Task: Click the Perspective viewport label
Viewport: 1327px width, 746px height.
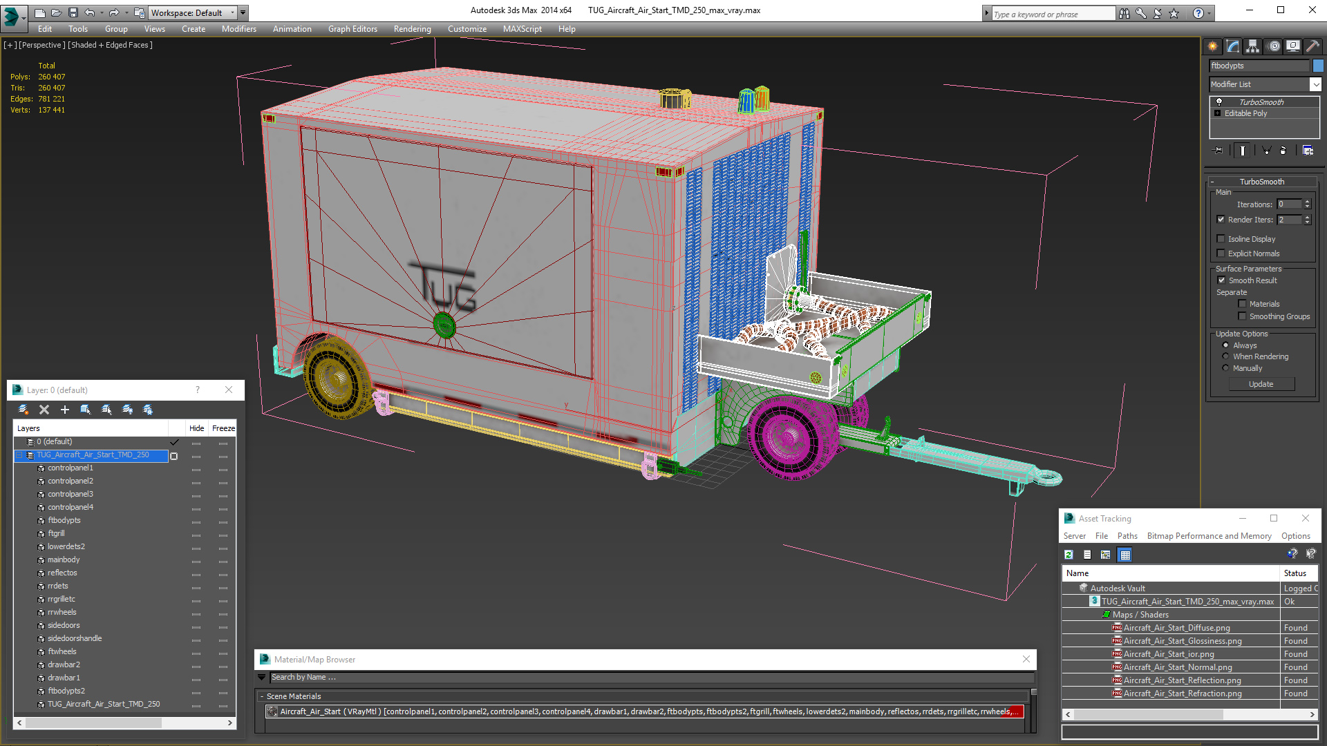Action: [41, 45]
